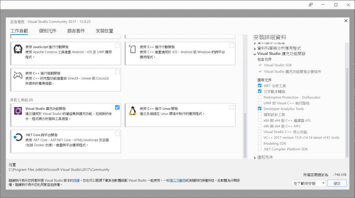Click the Visual Studio extension development icon
Screen dimensions: 355x198
(18, 111)
